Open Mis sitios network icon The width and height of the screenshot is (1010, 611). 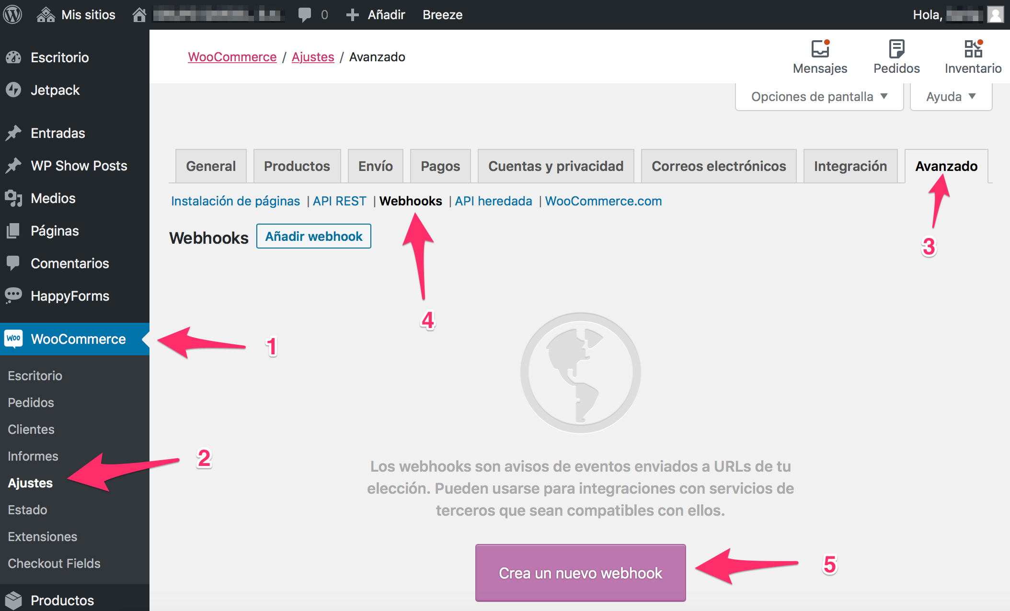(46, 15)
